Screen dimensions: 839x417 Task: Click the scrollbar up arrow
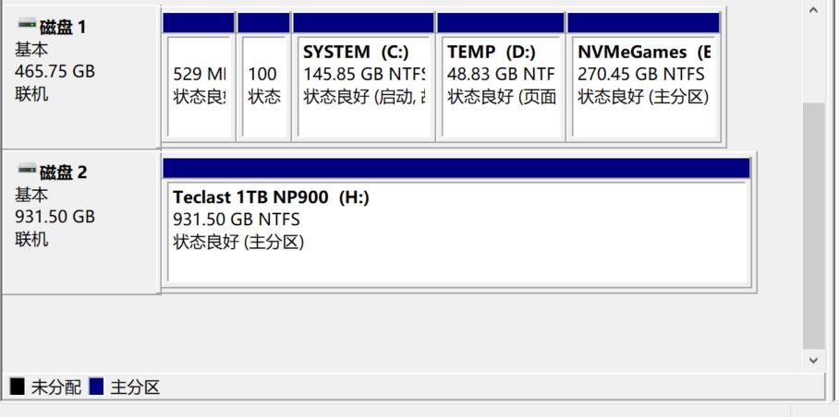(813, 10)
